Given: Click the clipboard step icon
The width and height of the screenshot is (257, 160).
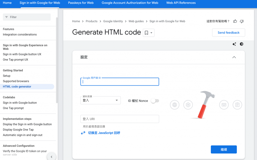Looking at the screenshot, I should point(237,105).
